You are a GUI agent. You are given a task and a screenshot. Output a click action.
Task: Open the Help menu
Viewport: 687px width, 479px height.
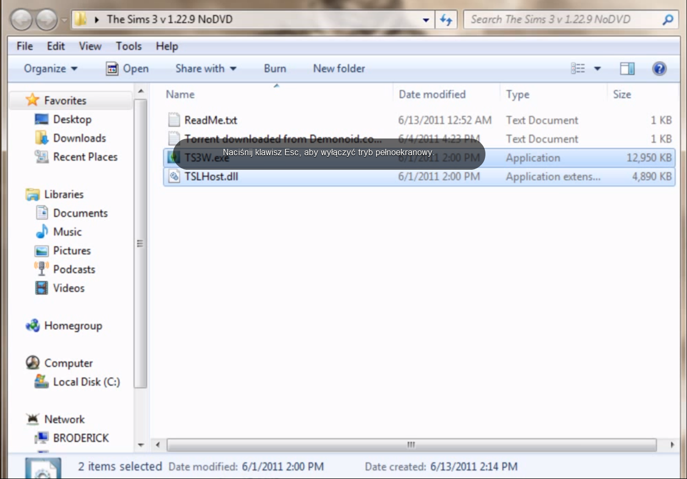[167, 46]
